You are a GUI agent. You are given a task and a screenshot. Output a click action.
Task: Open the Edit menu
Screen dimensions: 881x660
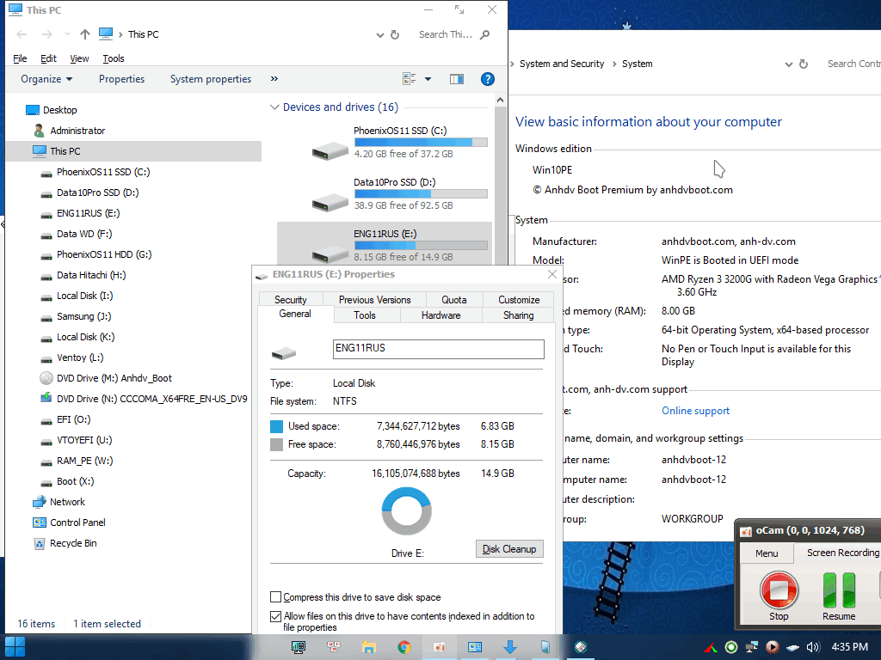point(48,58)
